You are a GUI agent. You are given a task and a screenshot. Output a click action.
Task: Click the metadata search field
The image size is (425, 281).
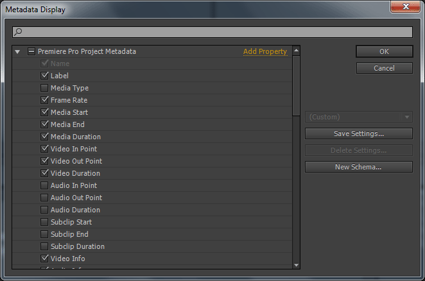tap(212, 32)
